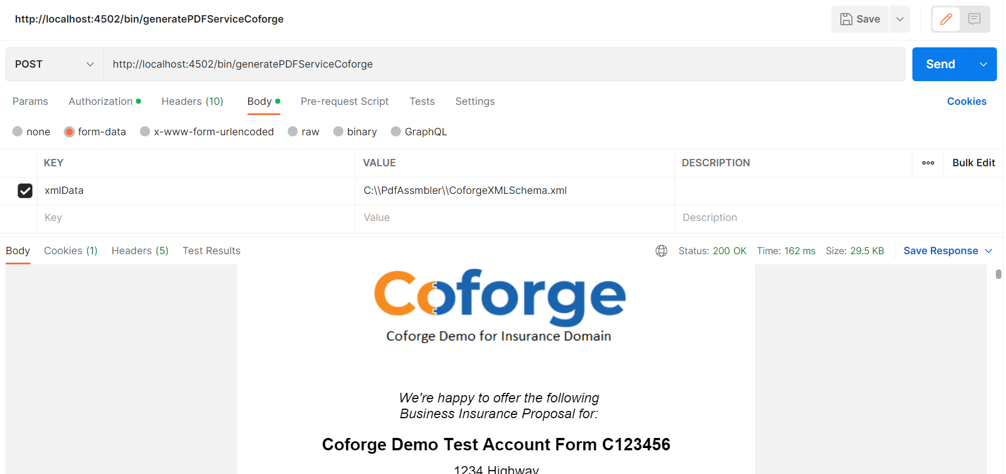1006x474 pixels.
Task: Click the DESCRIPTION column header
Action: click(716, 163)
